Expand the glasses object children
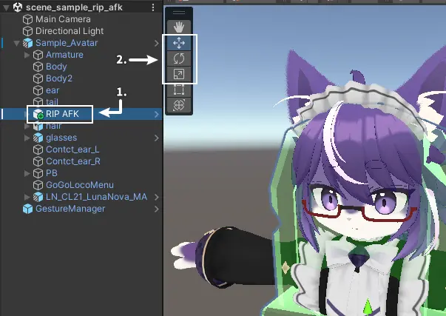Viewport: 446px width, 316px height. tap(27, 138)
